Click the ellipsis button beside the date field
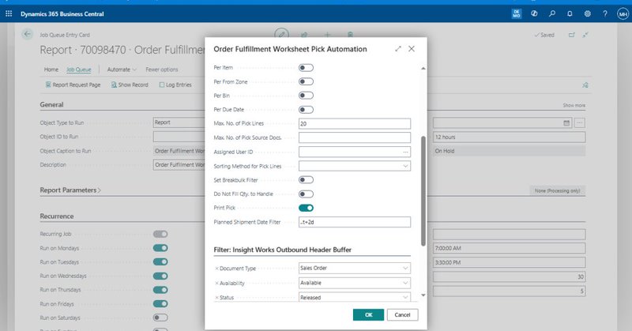632x331 pixels. [x=580, y=123]
